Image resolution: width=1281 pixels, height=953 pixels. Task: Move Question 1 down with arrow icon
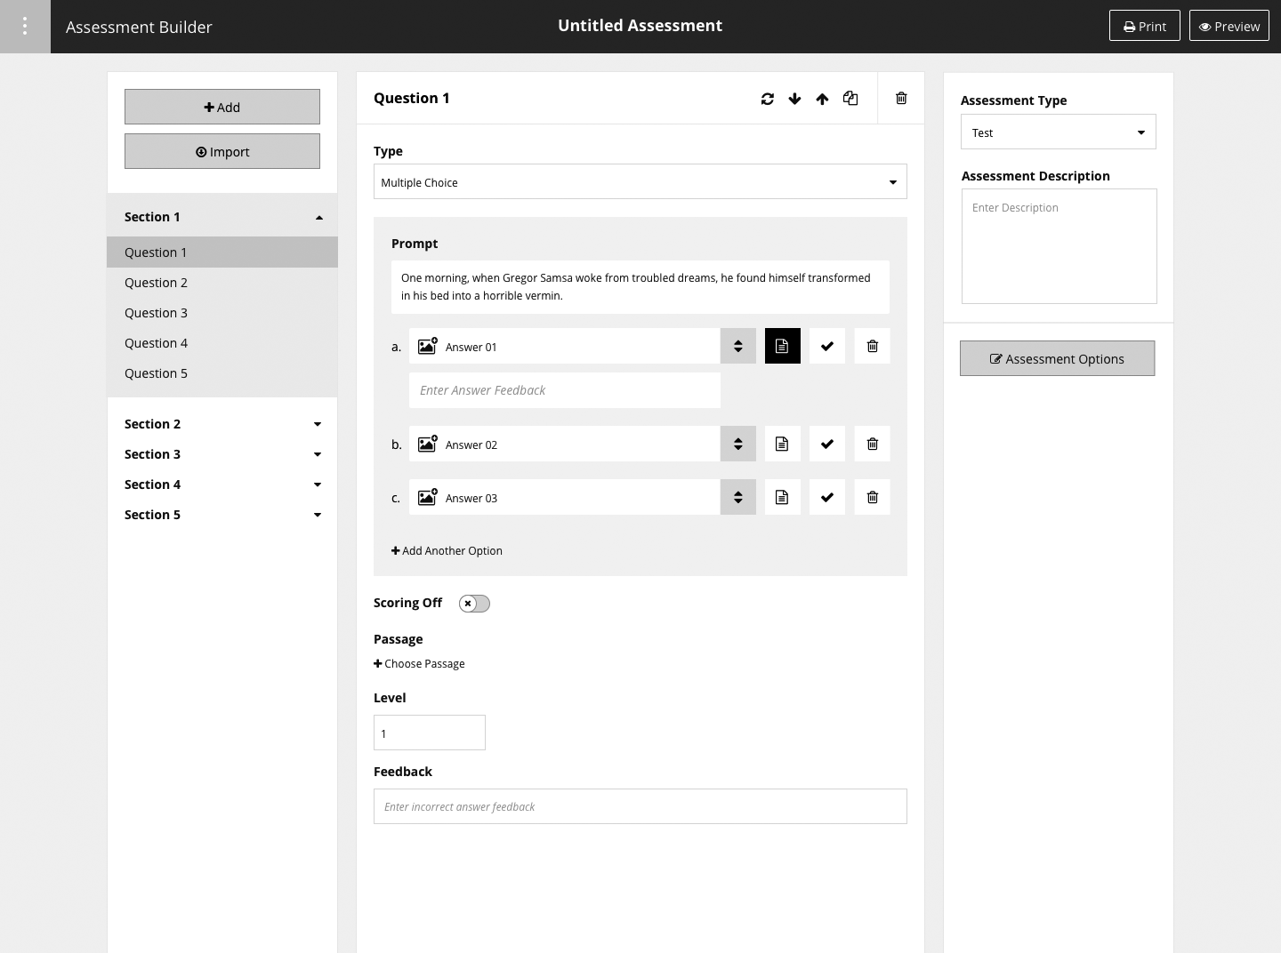794,99
